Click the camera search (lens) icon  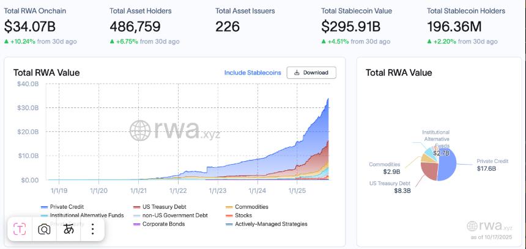[x=44, y=229]
